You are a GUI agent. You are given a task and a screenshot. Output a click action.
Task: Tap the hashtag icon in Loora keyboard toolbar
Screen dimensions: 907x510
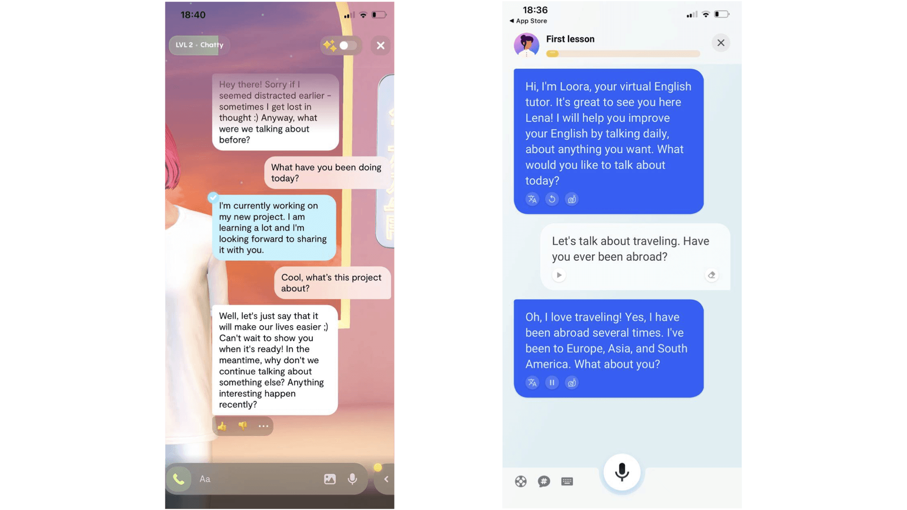[x=543, y=481]
